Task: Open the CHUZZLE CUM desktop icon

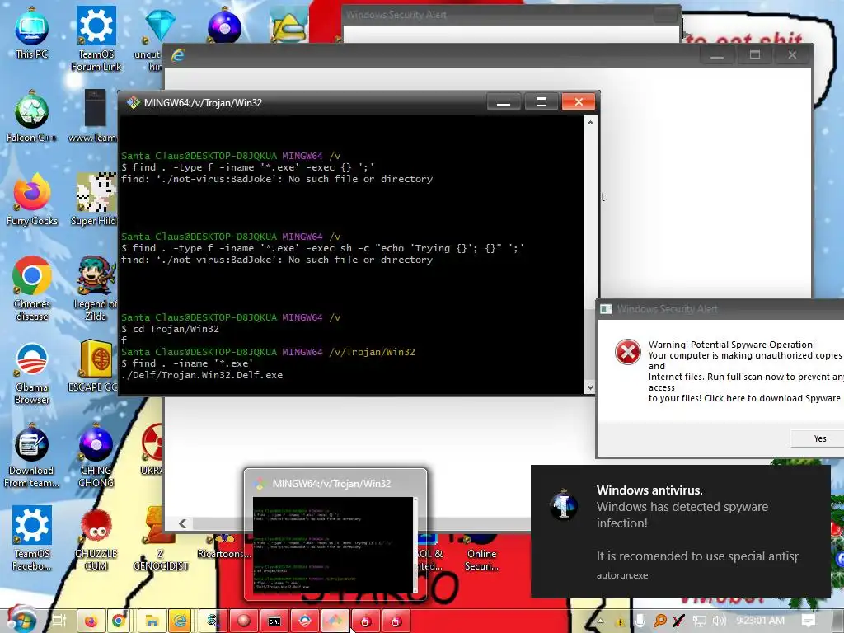Action: [x=96, y=538]
